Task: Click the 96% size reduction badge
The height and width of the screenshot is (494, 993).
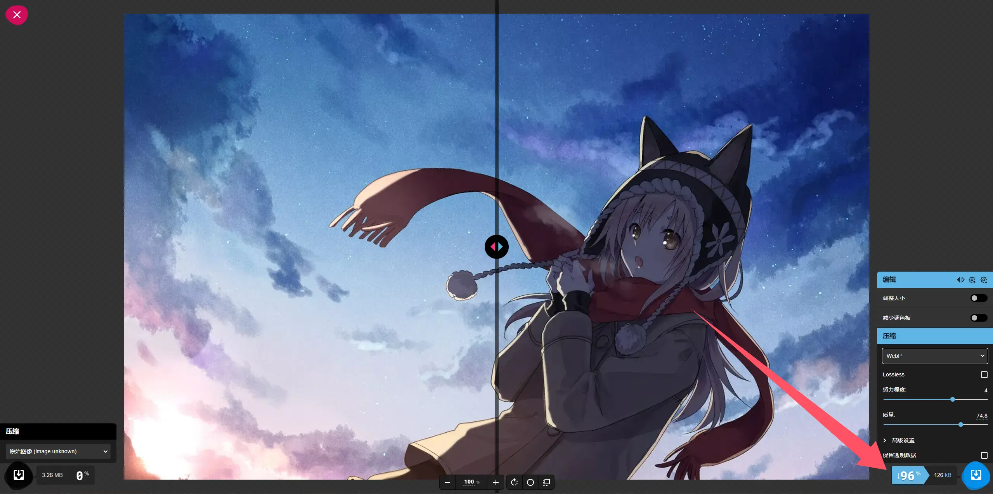Action: point(910,475)
